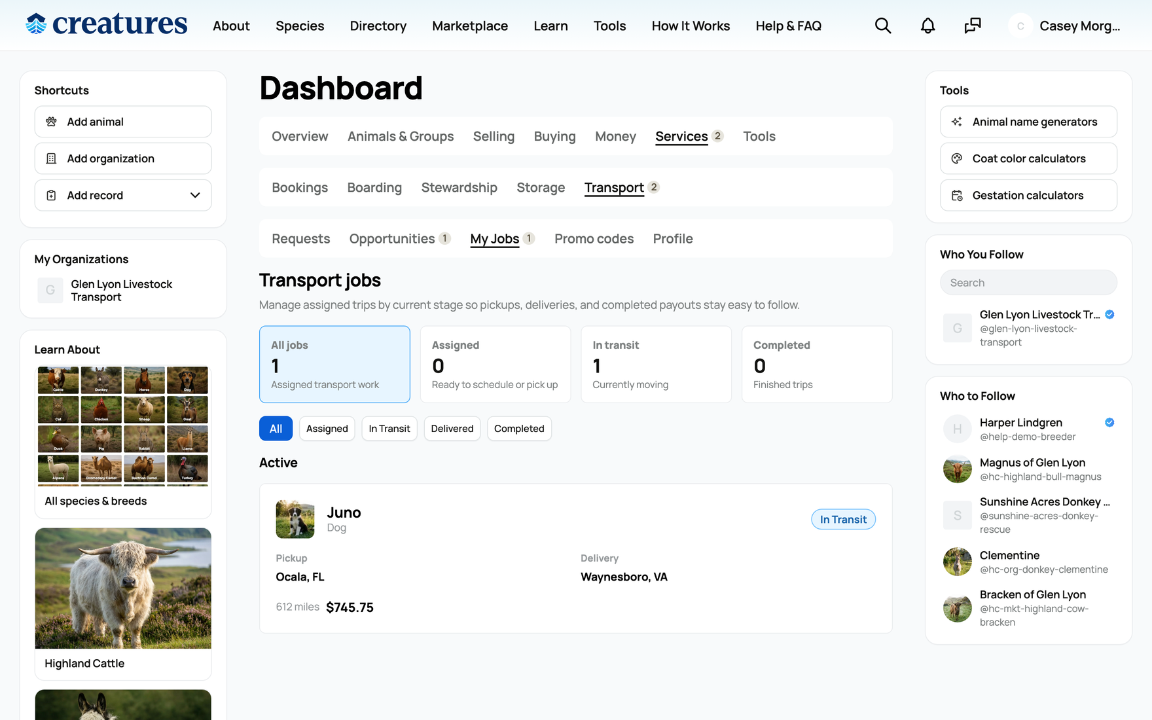The height and width of the screenshot is (720, 1152).
Task: Click Bracken of Glen Lyon's avatar photo
Action: tap(957, 608)
